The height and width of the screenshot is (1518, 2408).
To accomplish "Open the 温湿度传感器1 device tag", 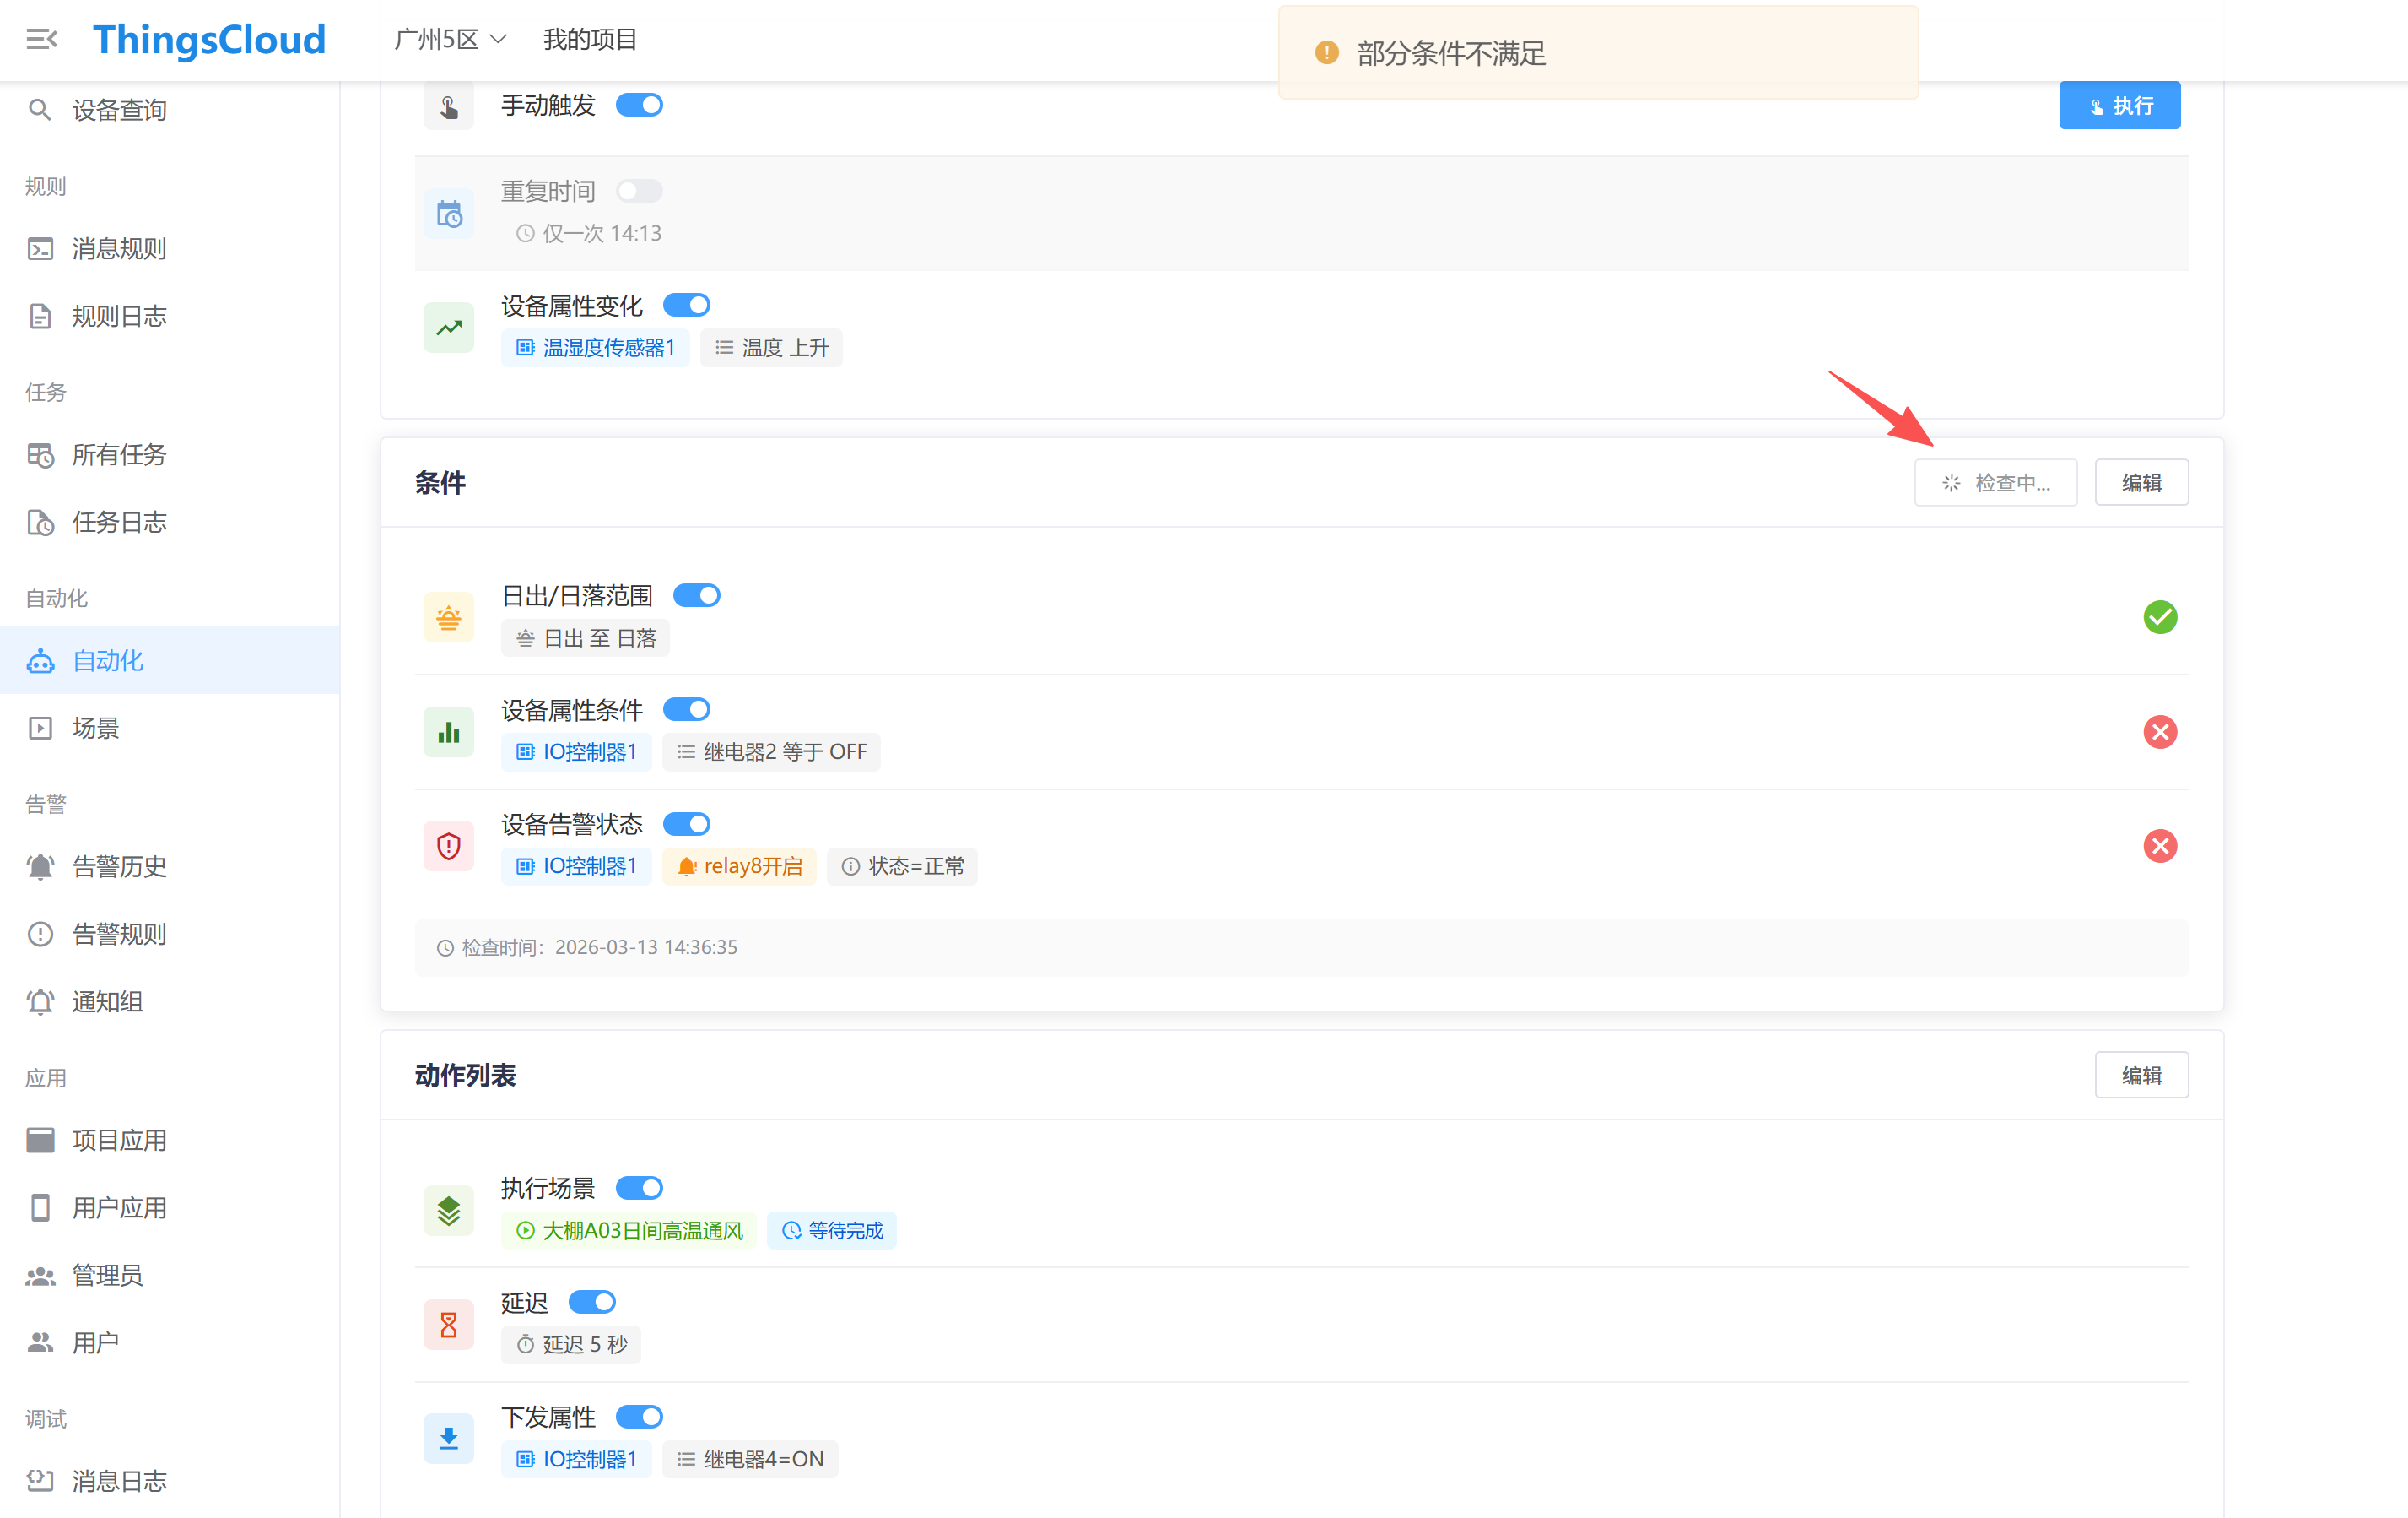I will point(596,347).
